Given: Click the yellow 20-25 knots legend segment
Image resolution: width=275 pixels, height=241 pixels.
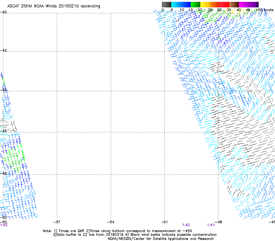Looking at the screenshot, I should pyautogui.click(x=205, y=4).
